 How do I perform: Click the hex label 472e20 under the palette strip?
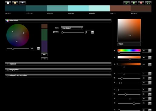pos(134,14)
